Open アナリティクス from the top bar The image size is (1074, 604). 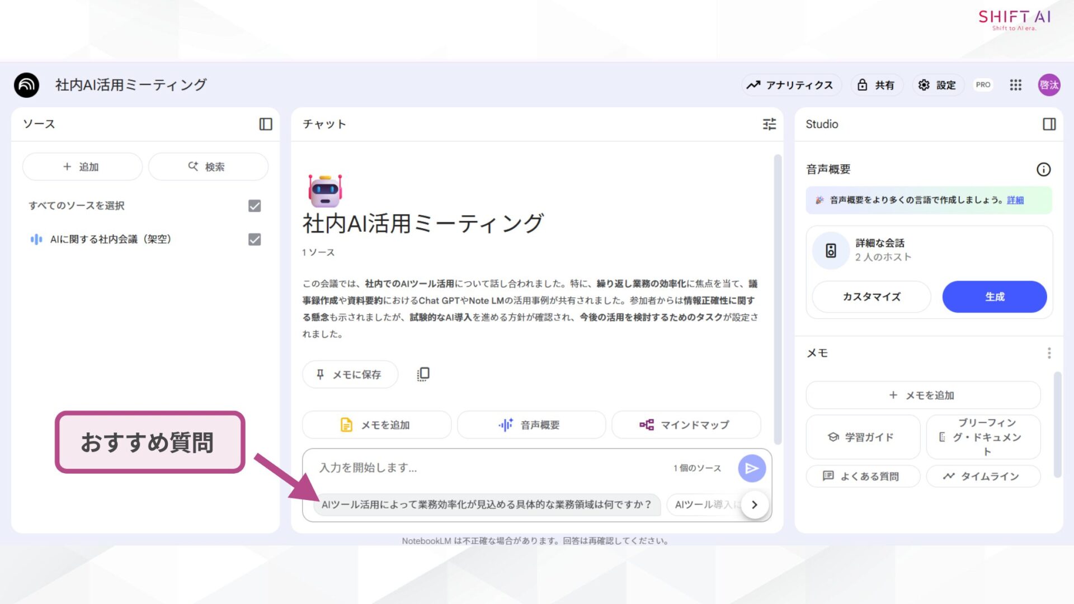point(791,84)
